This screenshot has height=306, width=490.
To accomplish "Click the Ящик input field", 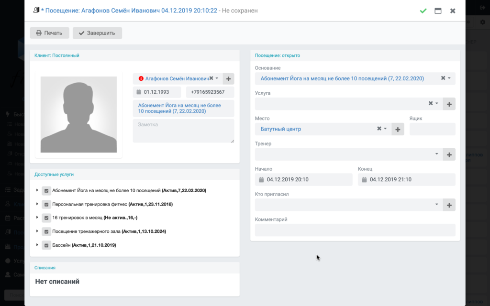I will [x=432, y=129].
